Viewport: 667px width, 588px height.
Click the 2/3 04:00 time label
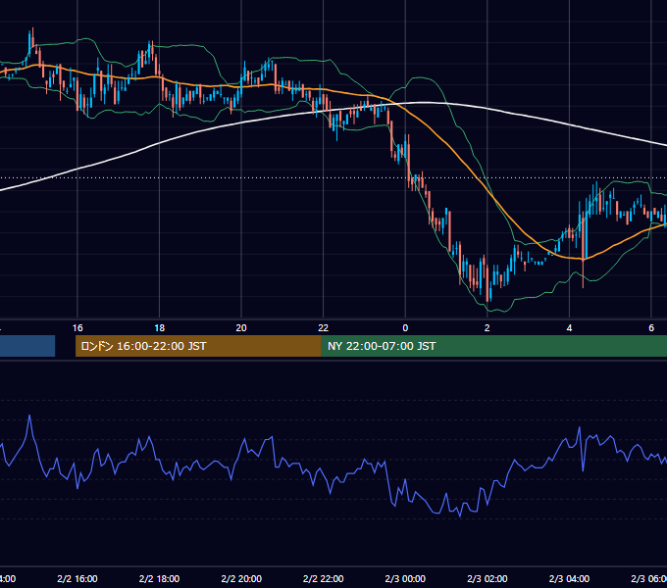(x=569, y=578)
